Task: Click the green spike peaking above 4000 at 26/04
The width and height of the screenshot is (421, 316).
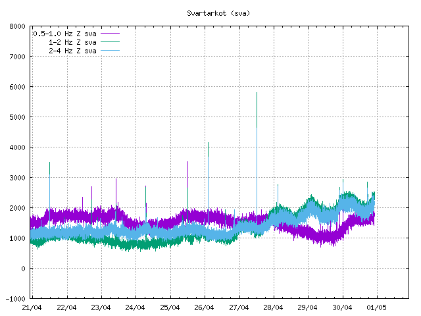Action: pyautogui.click(x=208, y=149)
